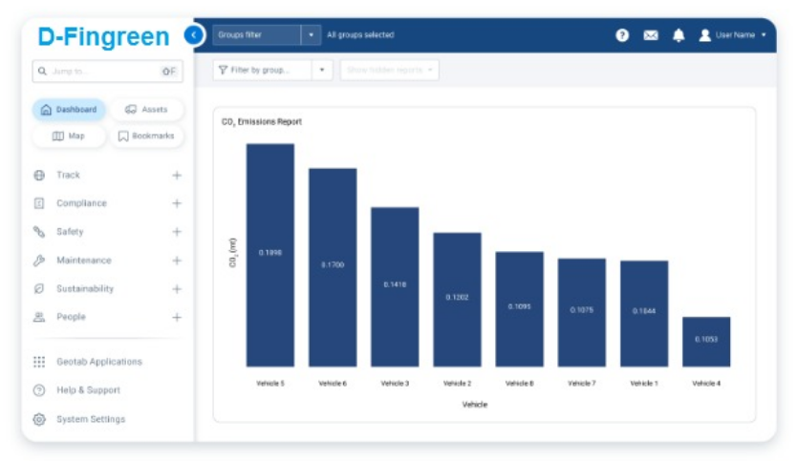
Task: Expand the Maintenance section plus sign
Action: (x=177, y=261)
